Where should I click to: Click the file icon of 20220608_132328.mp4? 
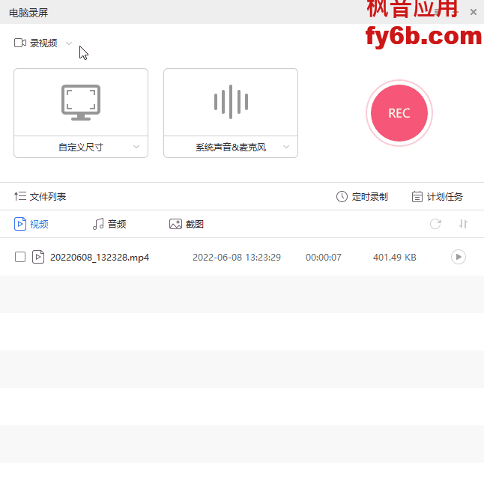38,257
